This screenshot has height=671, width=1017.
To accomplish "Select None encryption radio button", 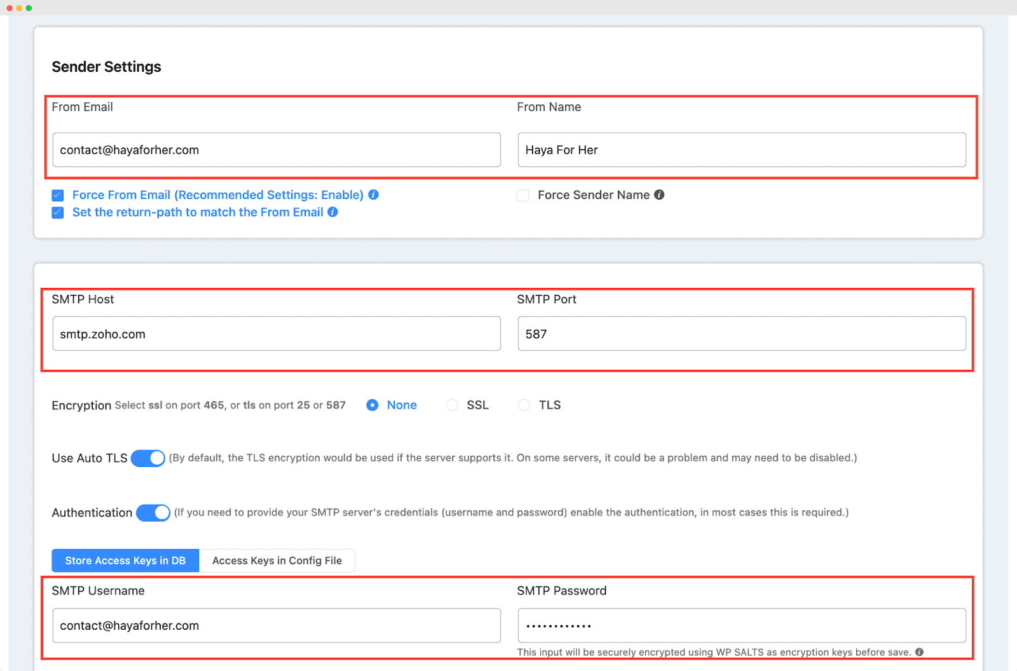I will pyautogui.click(x=372, y=405).
